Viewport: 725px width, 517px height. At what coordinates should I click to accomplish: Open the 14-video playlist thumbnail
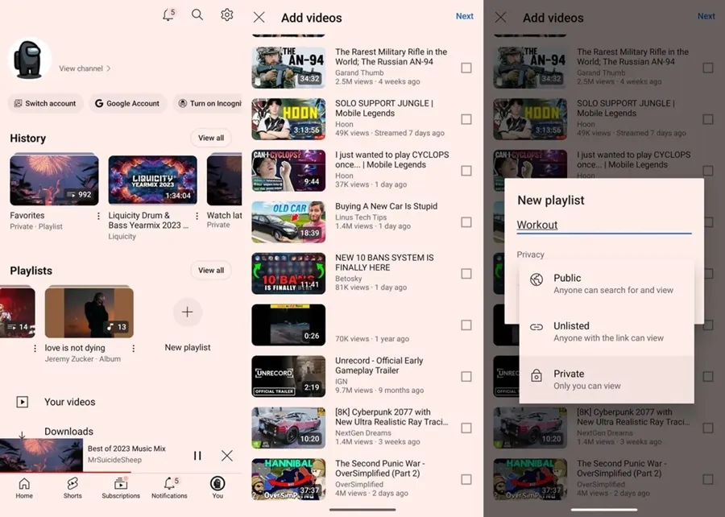tap(18, 312)
